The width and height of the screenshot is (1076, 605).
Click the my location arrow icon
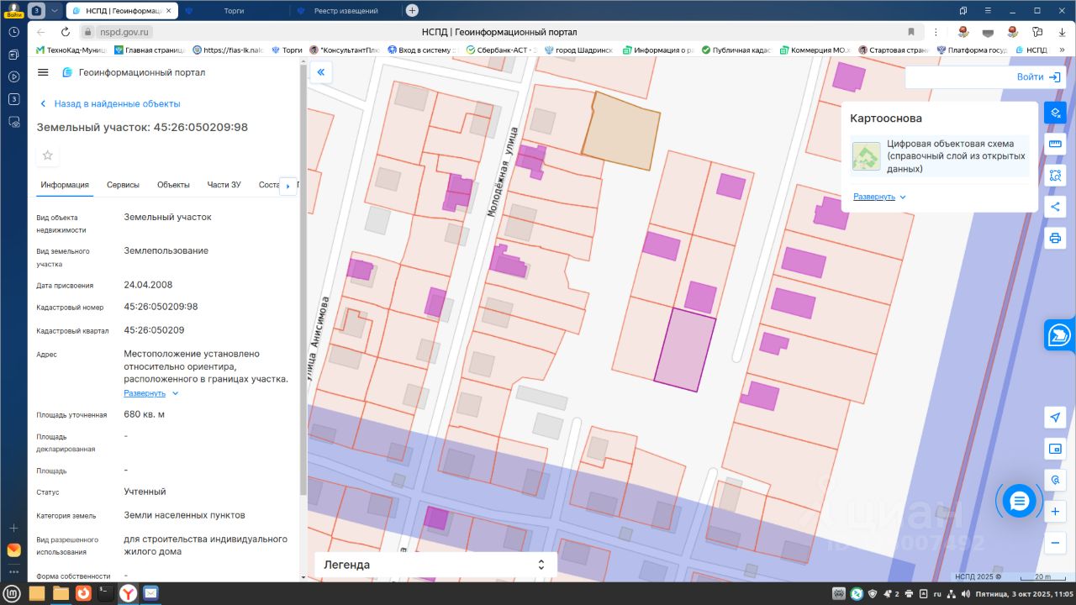[x=1055, y=418]
